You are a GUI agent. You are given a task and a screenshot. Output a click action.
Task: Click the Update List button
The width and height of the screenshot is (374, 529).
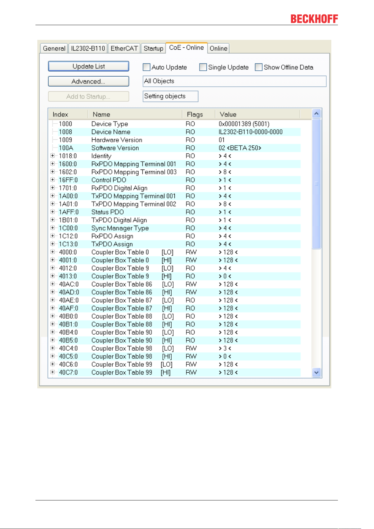pyautogui.click(x=88, y=66)
